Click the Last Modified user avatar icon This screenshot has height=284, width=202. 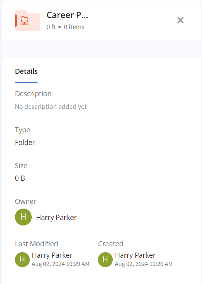click(x=22, y=259)
